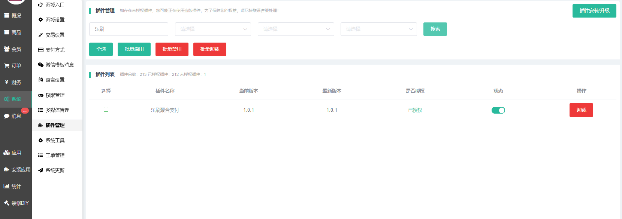Click the 批量禁用 batch disable button
The width and height of the screenshot is (622, 219).
(172, 49)
